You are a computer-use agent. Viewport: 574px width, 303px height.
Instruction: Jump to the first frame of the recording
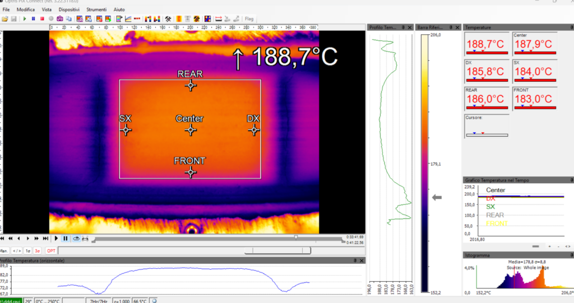point(2,239)
